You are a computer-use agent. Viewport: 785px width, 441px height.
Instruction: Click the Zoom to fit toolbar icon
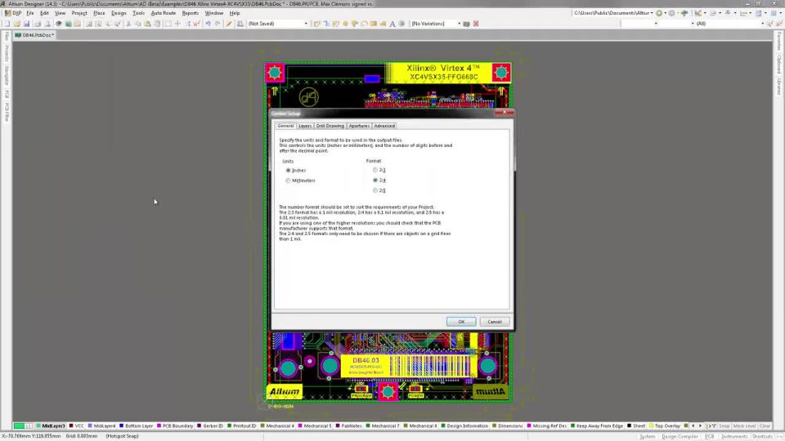88,24
